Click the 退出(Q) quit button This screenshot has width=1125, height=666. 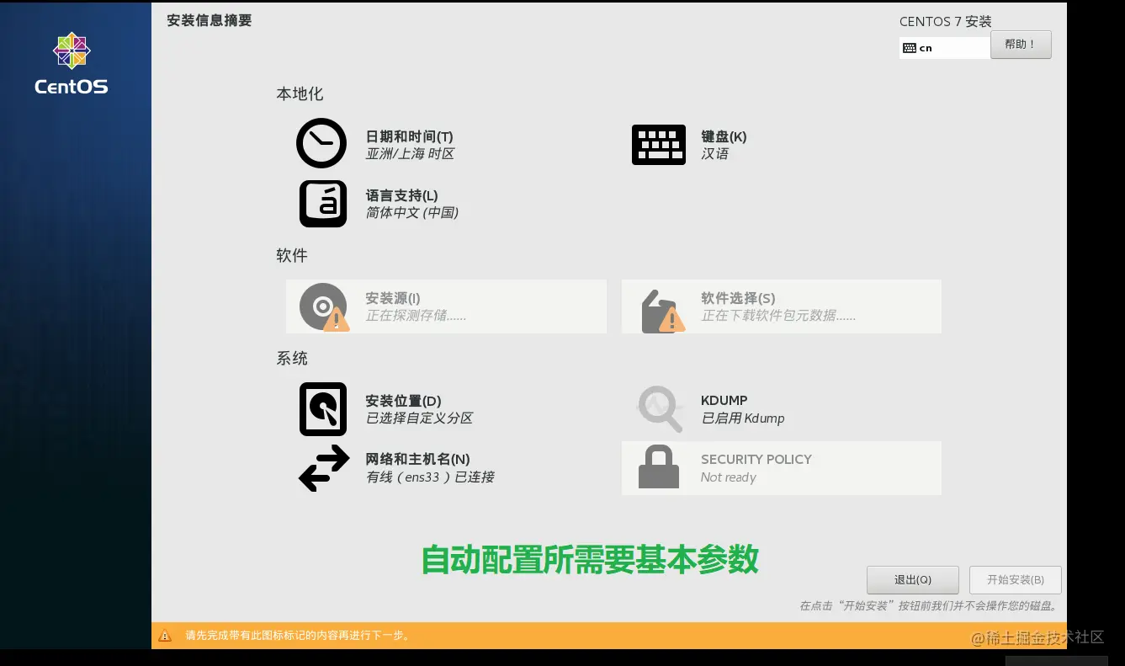tap(913, 580)
